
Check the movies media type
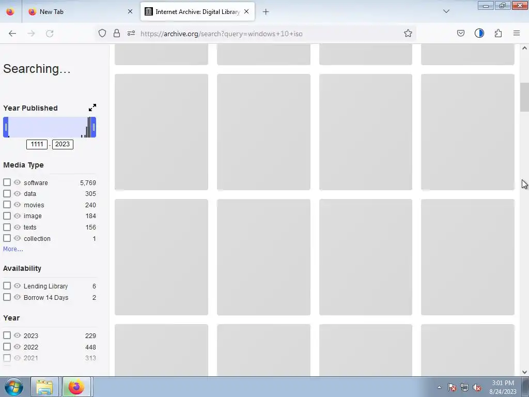point(7,205)
